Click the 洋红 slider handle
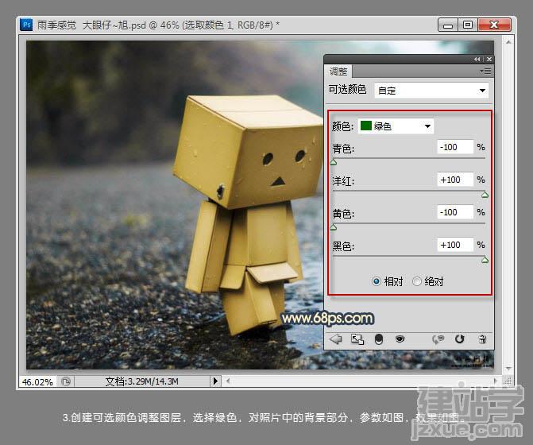 click(x=485, y=195)
